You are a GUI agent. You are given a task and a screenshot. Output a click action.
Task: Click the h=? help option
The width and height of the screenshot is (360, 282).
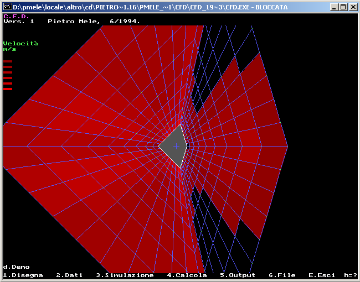(351, 275)
